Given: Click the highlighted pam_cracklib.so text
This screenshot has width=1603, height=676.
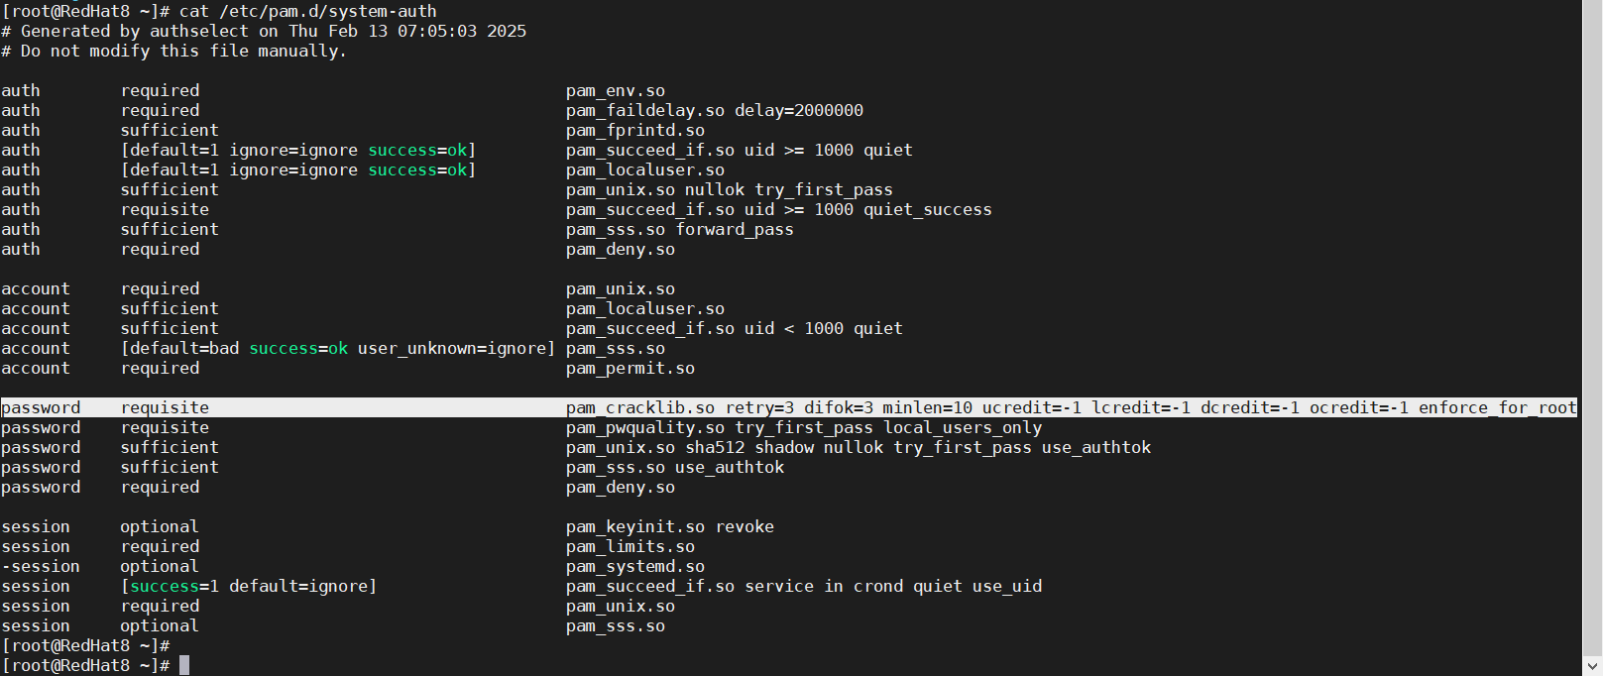Looking at the screenshot, I should [640, 407].
